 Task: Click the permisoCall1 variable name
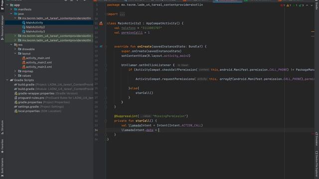(132, 33)
